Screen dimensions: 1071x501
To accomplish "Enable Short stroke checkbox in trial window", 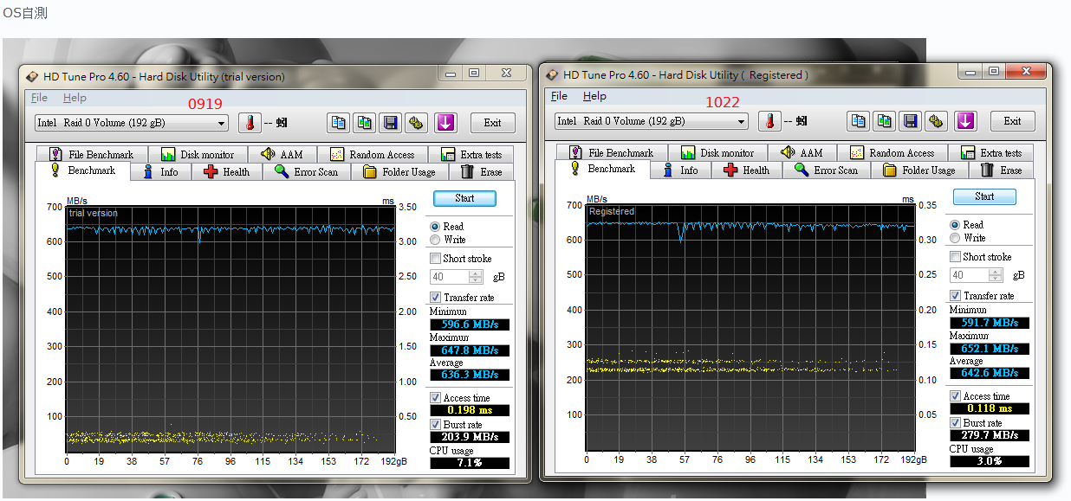I will [x=436, y=259].
